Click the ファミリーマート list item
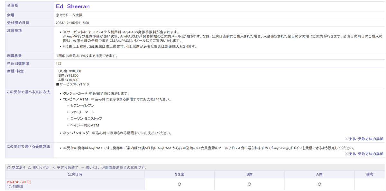This screenshot has width=386, height=191. coord(82,112)
